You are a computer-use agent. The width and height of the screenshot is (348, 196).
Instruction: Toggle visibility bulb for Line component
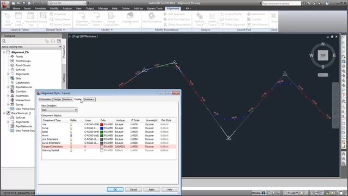tap(71, 125)
